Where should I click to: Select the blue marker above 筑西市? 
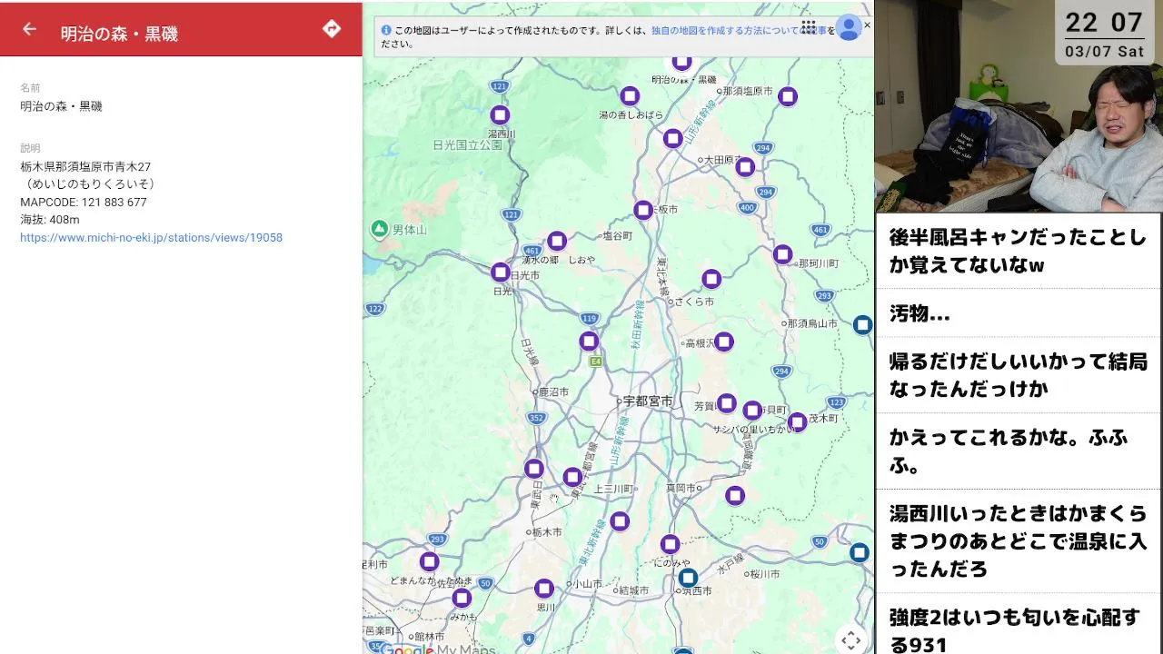click(x=688, y=578)
